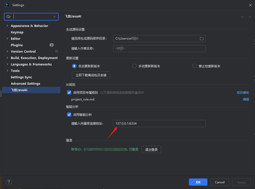Navigate back with the left arrow
The height and width of the screenshot is (189, 255).
[x=242, y=17]
